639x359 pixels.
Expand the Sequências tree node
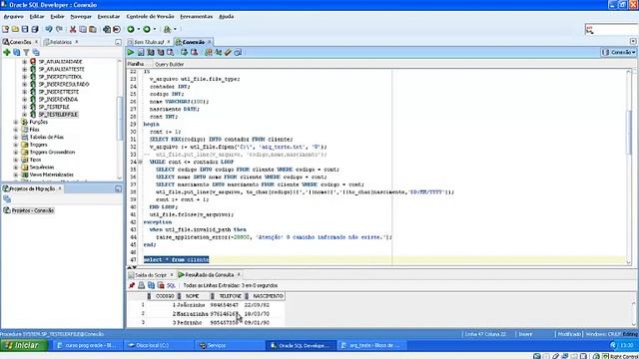click(16, 168)
